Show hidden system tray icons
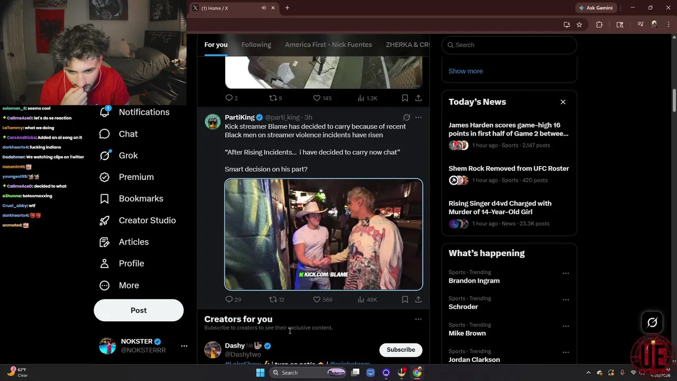 (x=588, y=373)
